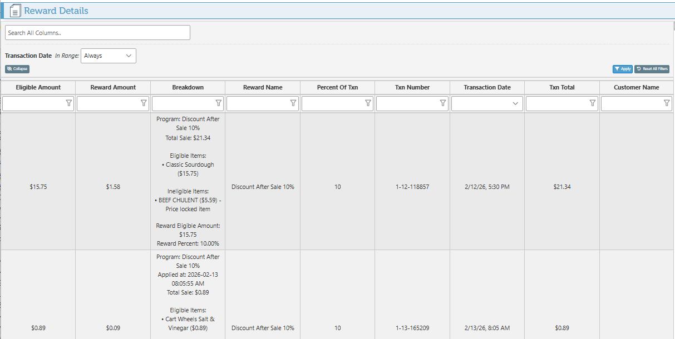Open filter icon for Reward Amount column
The height and width of the screenshot is (339, 675).
point(144,103)
